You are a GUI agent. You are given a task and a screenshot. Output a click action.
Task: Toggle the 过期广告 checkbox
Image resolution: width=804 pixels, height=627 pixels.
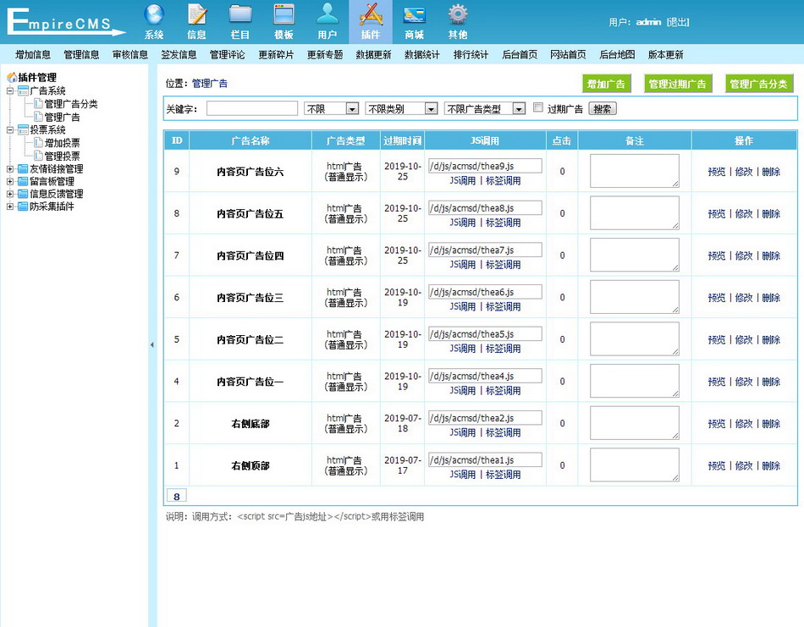[538, 107]
